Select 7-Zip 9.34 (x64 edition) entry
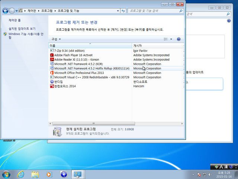238x179 pixels. click(70, 51)
